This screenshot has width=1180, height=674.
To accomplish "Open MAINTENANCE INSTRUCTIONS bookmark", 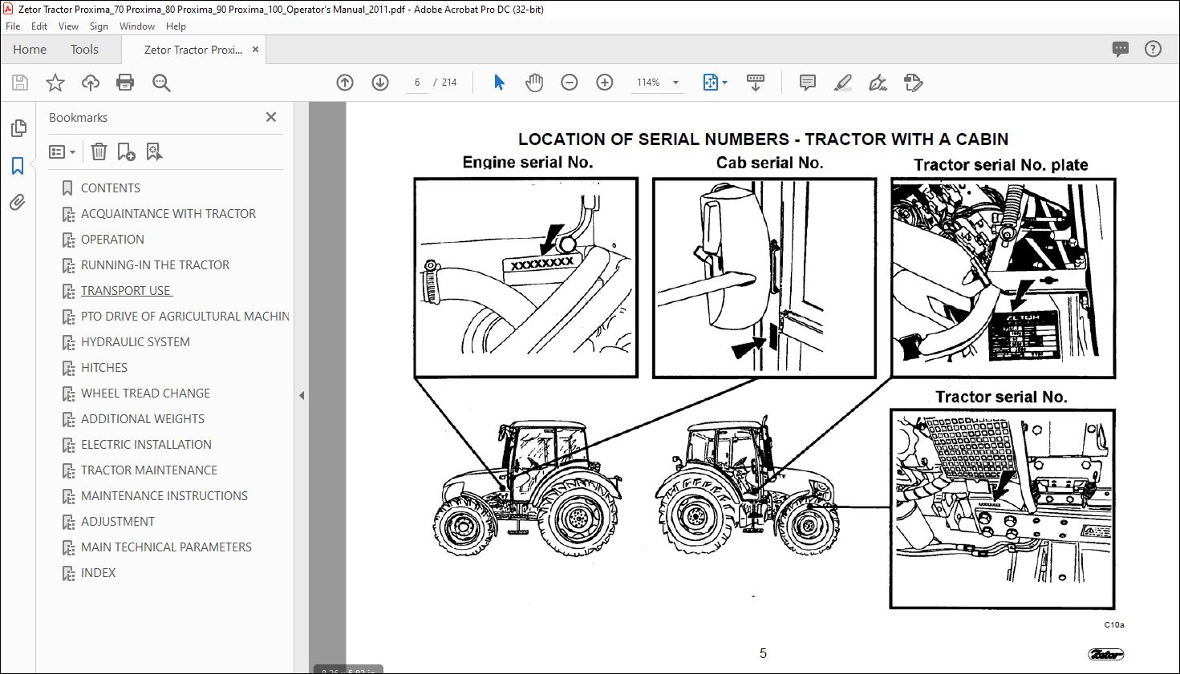I will tap(164, 496).
